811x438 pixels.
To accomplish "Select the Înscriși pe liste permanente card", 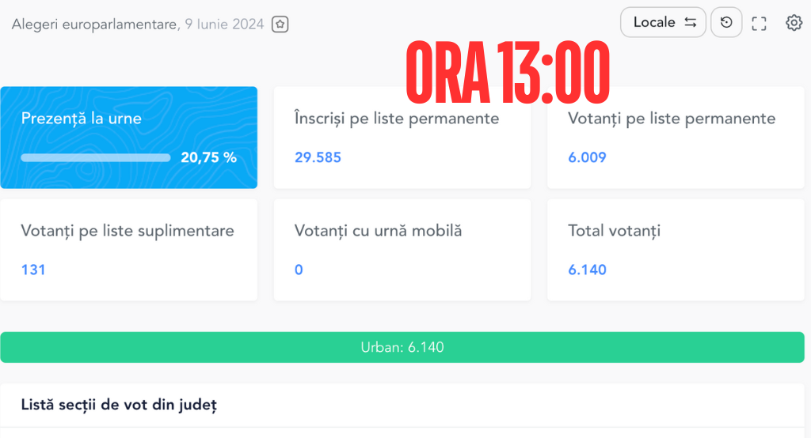I will (402, 138).
